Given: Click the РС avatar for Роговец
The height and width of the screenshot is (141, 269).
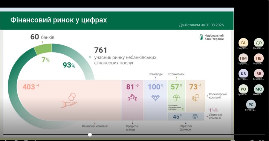Looking at the screenshot, I should pos(251,105).
